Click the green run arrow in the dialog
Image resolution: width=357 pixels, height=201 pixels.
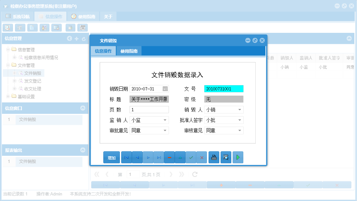(x=238, y=157)
